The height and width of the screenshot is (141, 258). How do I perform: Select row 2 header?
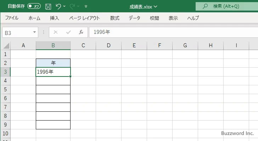click(5, 63)
